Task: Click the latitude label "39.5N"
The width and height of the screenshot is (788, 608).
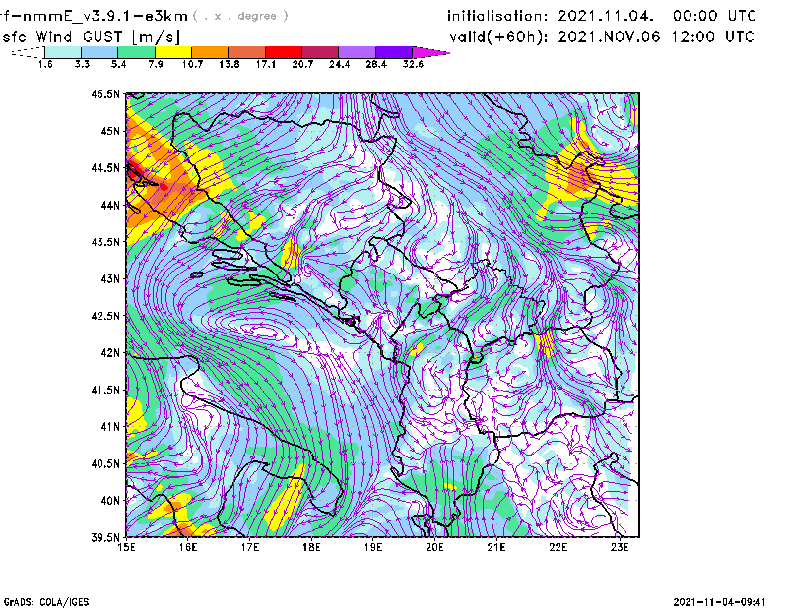Action: tap(105, 537)
